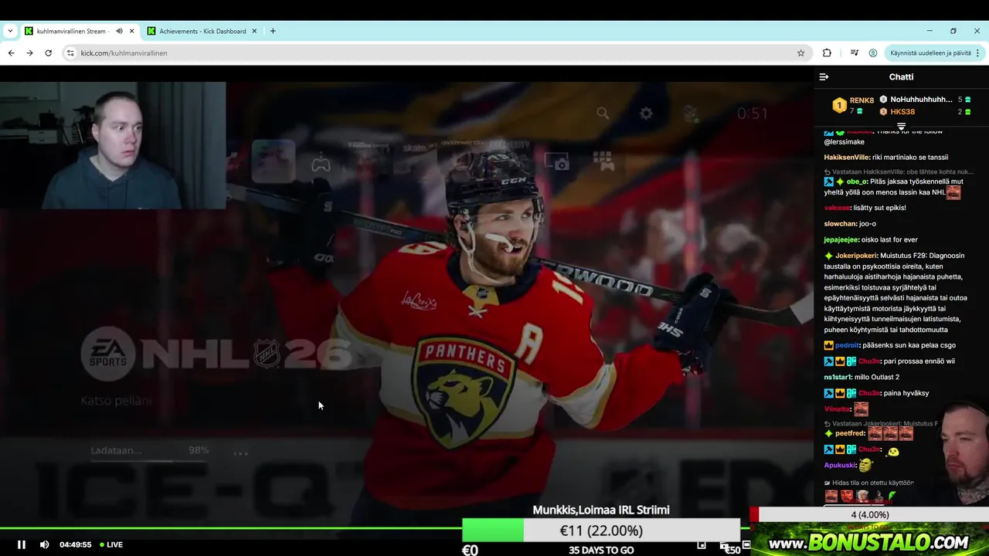The height and width of the screenshot is (556, 989).
Task: Click the streamer webcam thumbnail
Action: pyautogui.click(x=113, y=145)
